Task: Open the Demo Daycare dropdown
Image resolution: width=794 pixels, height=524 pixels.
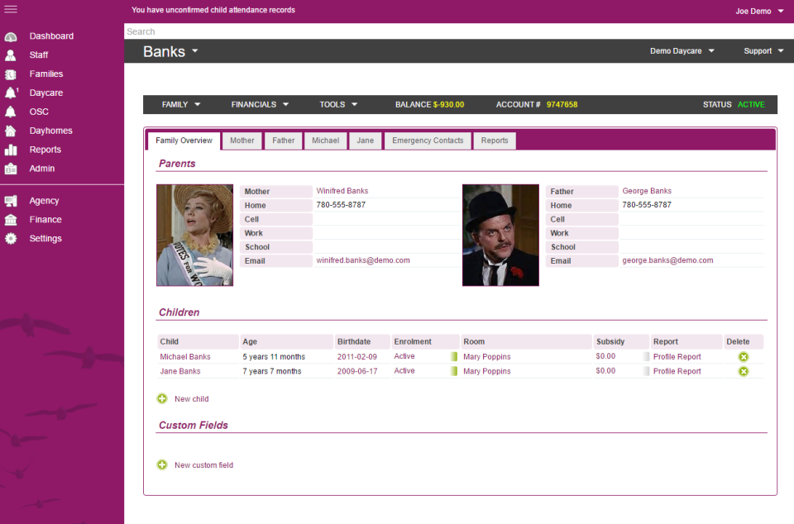Action: (682, 51)
